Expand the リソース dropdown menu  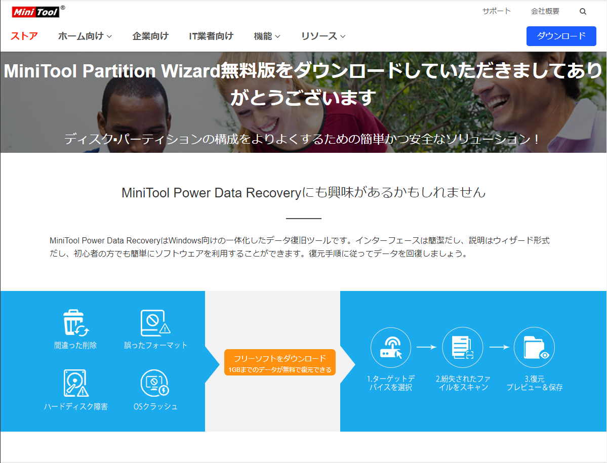(x=323, y=36)
